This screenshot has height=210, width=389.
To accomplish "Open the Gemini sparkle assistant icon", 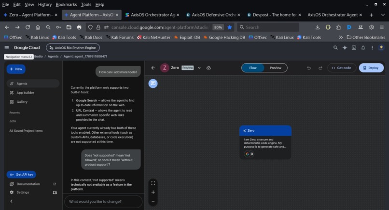I will click(345, 48).
